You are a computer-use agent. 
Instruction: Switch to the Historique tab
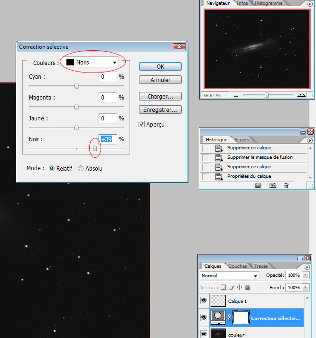(x=216, y=140)
